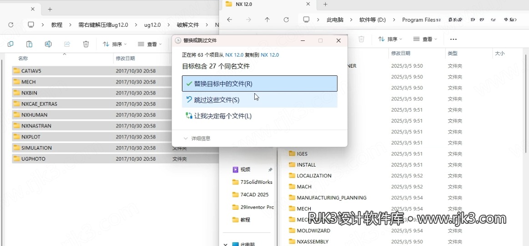This screenshot has width=529, height=246.
Task: Click the forward arrow in the NX 12.0 window
Action: 249,20
